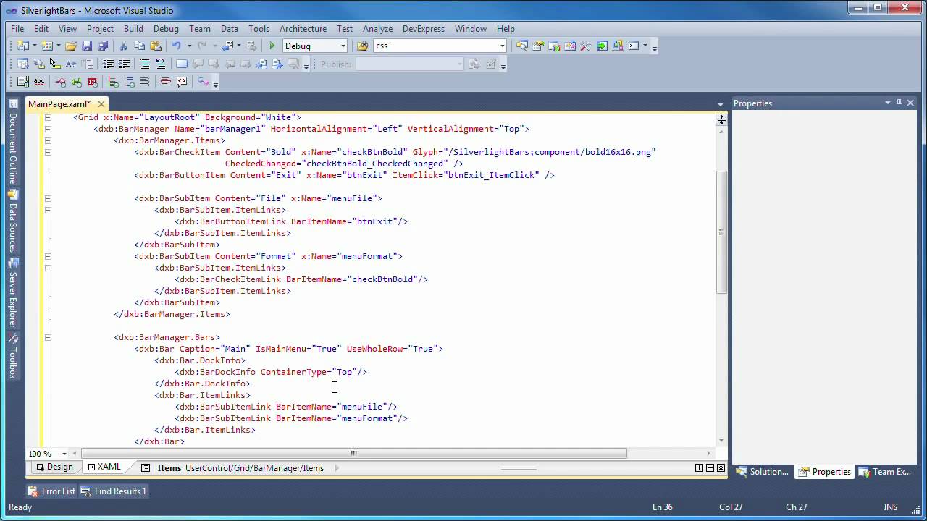The image size is (927, 521).
Task: Toggle a bookmark on the current line
Action: (182, 64)
